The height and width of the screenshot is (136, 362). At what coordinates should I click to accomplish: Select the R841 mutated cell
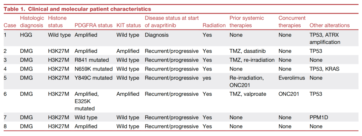tap(92, 60)
